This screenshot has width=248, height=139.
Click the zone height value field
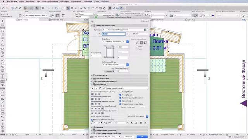click(123, 47)
